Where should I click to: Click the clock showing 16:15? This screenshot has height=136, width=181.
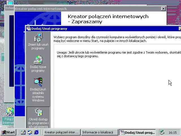click(173, 133)
